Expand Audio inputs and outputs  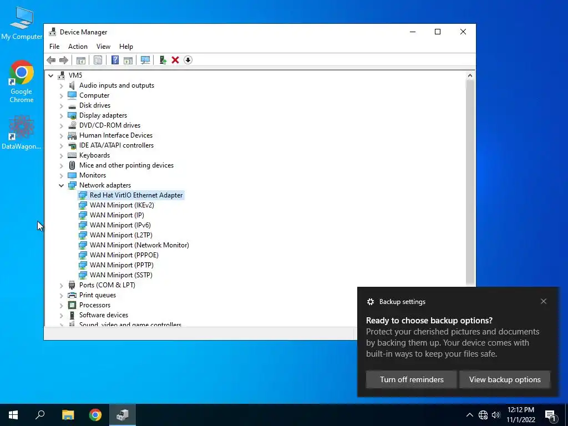coord(61,86)
